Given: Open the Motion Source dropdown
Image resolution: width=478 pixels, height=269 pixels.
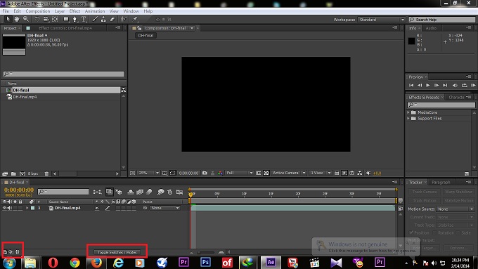Looking at the screenshot, I should pyautogui.click(x=456, y=209).
